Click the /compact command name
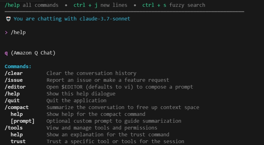This screenshot has height=145, width=264. [17, 107]
